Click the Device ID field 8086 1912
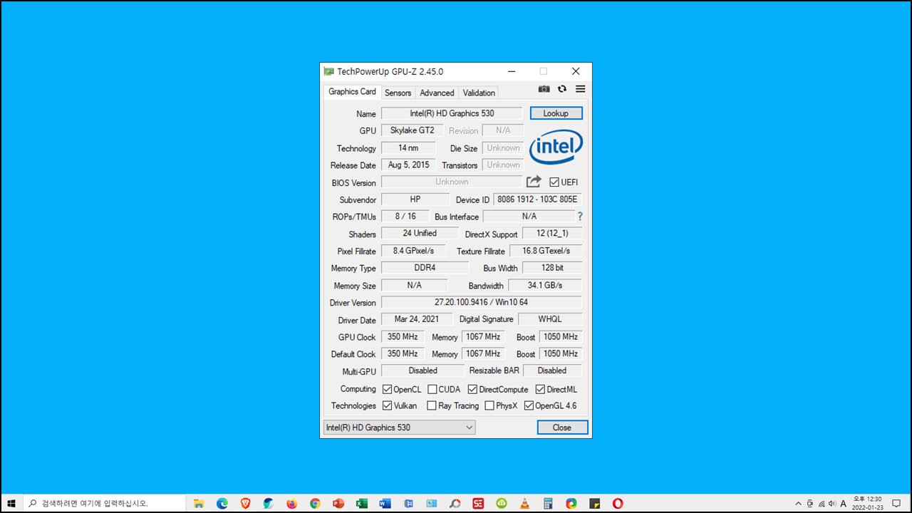The height and width of the screenshot is (513, 912). [x=537, y=199]
